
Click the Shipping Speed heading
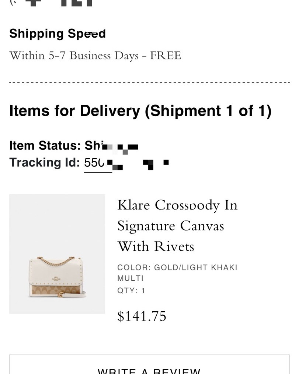tap(58, 34)
